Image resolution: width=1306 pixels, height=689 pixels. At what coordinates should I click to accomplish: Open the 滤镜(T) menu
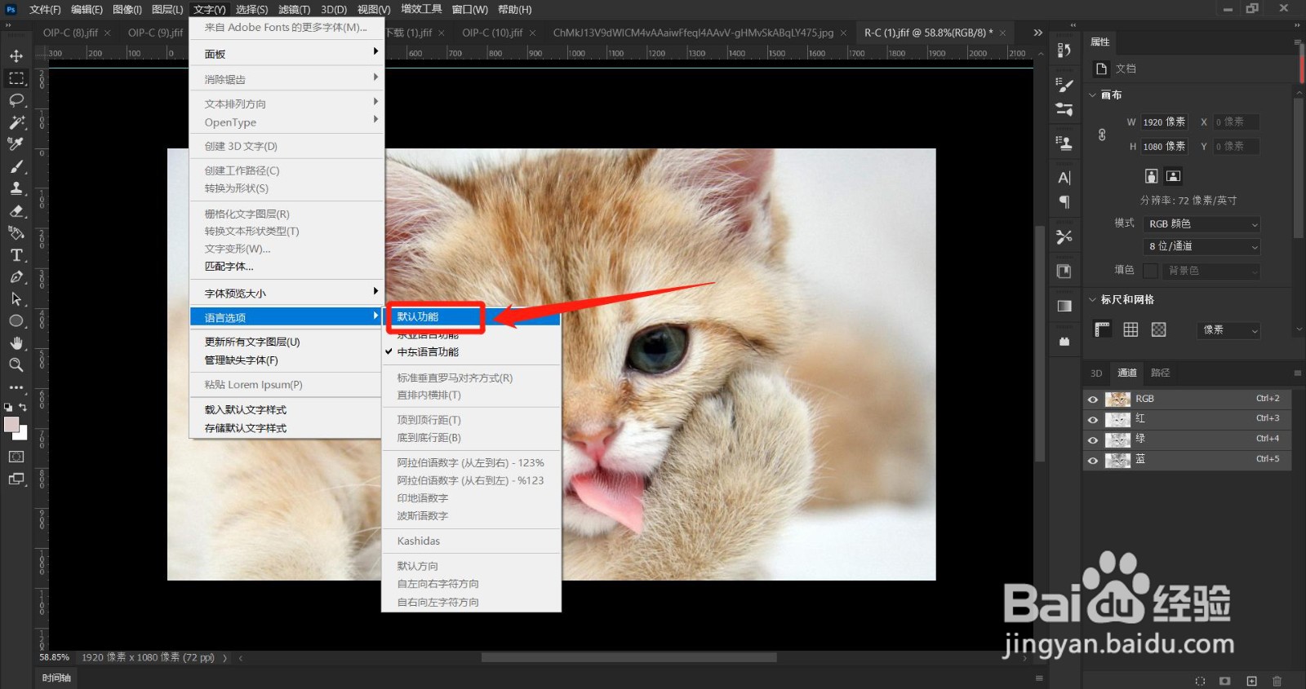click(294, 10)
